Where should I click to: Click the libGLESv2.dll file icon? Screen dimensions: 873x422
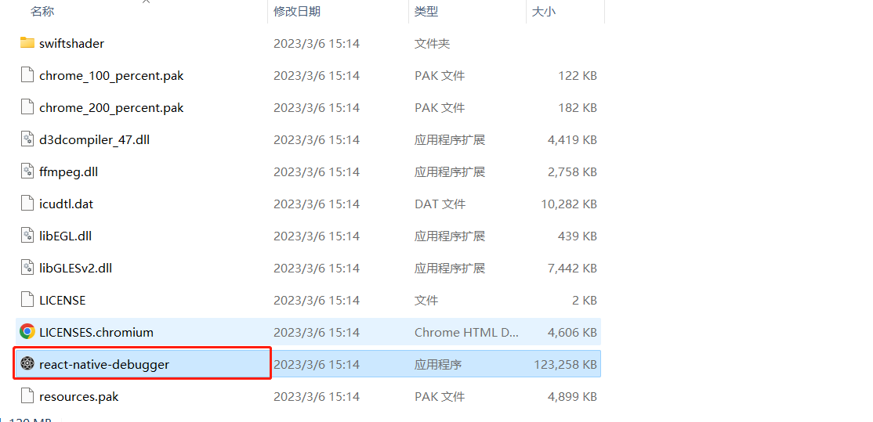(x=27, y=268)
